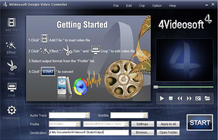
Task: Select the Trim scissors tool
Action: [x=12, y=66]
